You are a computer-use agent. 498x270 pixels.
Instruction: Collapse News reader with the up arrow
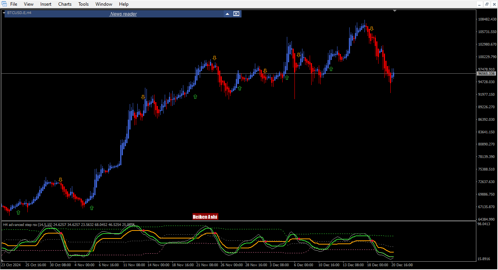[x=227, y=14]
